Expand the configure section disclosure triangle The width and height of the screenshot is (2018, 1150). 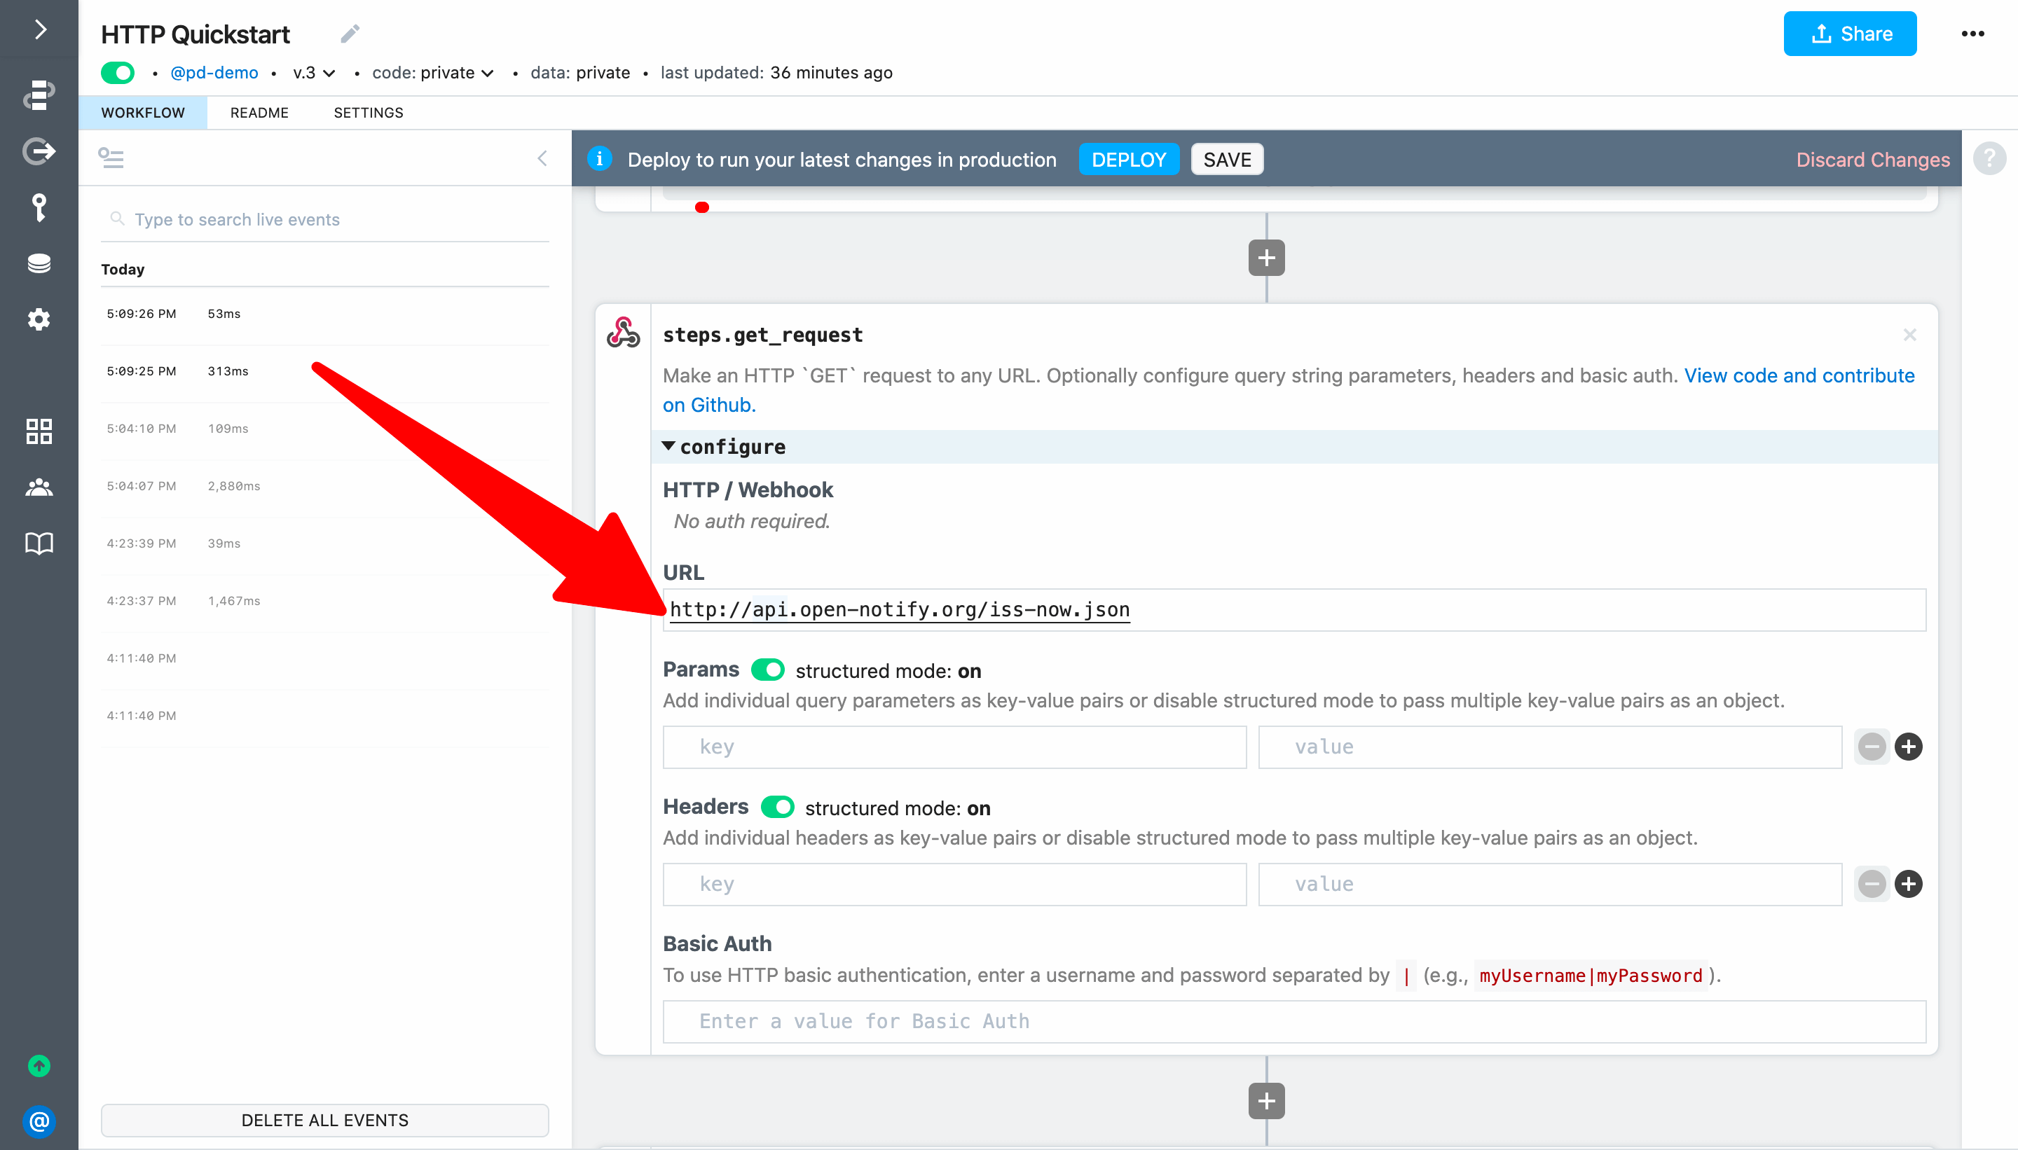coord(671,446)
